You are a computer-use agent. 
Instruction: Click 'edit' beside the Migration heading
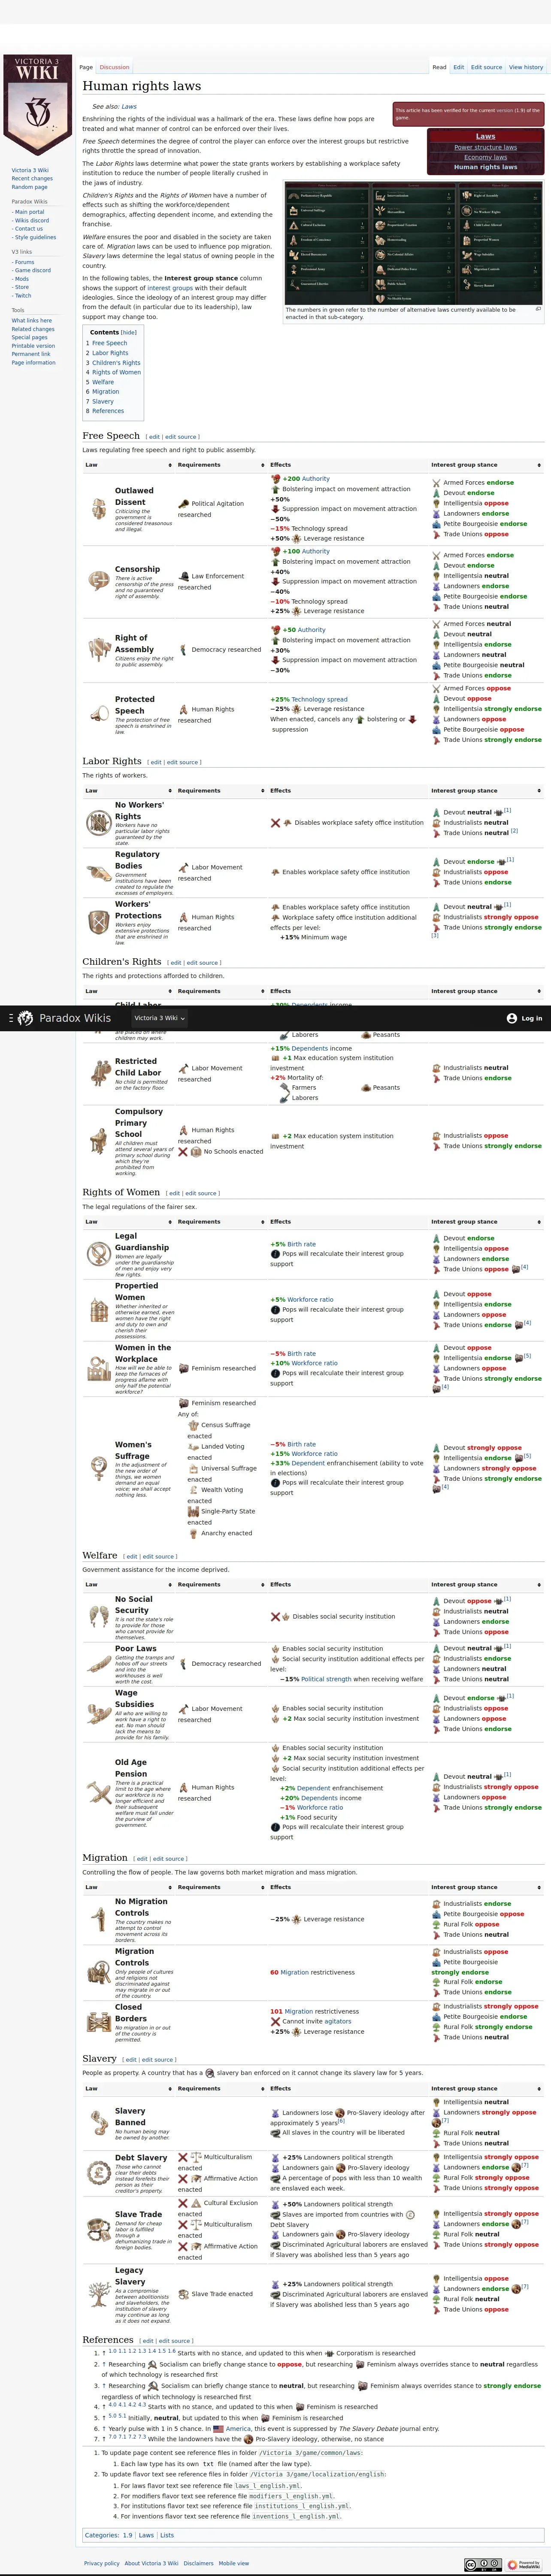(x=142, y=1858)
